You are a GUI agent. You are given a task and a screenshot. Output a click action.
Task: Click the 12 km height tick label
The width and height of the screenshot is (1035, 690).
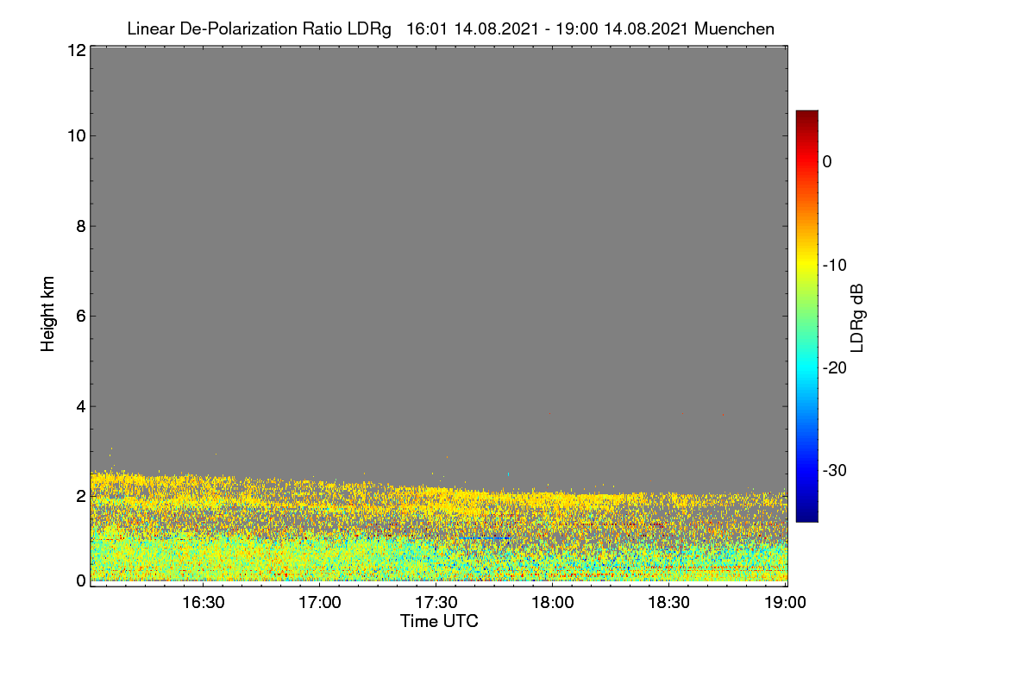[75, 50]
